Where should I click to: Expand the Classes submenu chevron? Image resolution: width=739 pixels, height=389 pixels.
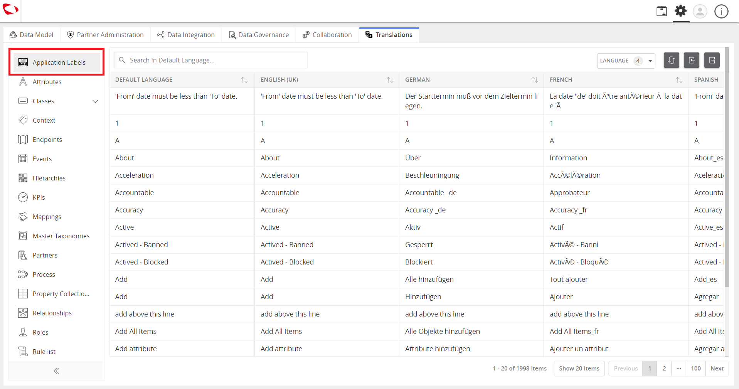(x=95, y=101)
